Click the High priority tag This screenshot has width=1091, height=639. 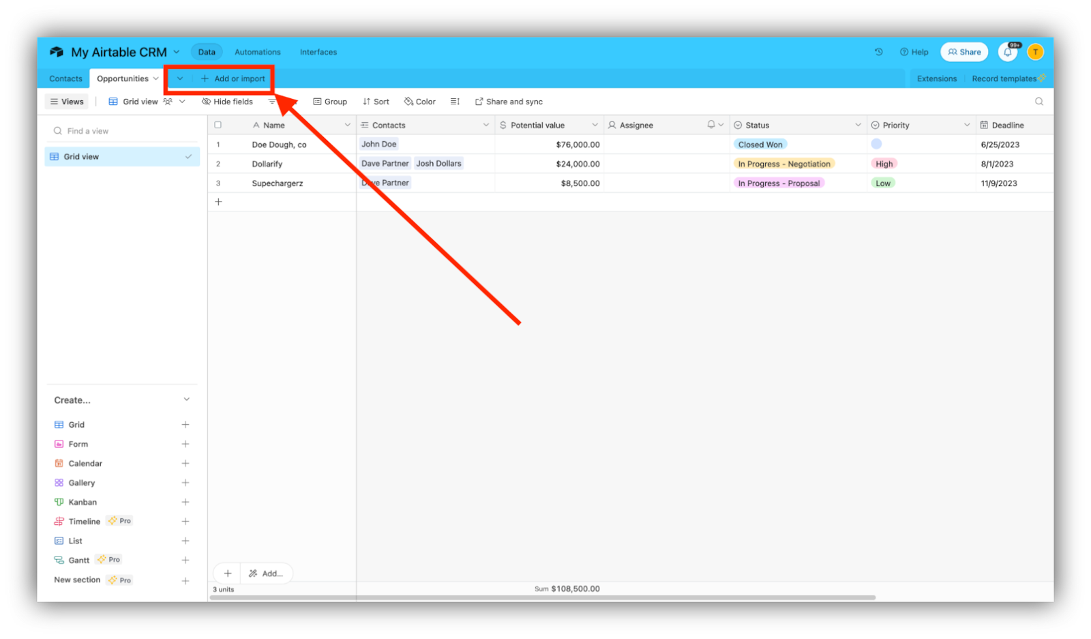884,164
